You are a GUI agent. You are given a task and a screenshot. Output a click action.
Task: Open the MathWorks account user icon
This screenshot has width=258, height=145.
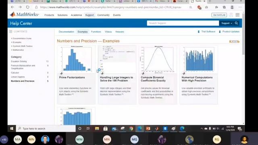(231, 15)
